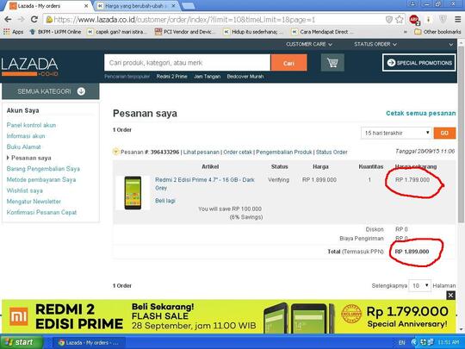Open the shopping cart icon
This screenshot has width=465, height=349.
pyautogui.click(x=332, y=63)
